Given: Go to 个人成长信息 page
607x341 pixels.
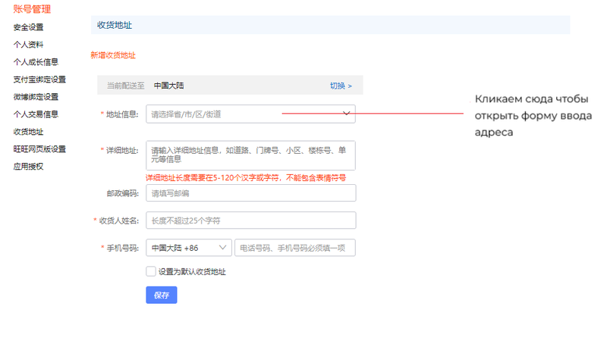Looking at the screenshot, I should pos(36,62).
